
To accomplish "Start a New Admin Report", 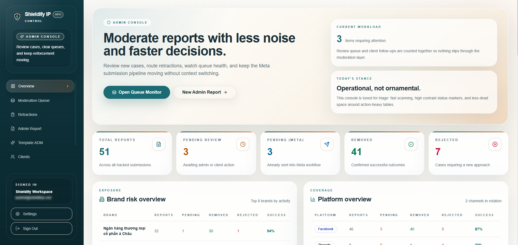I will point(205,92).
